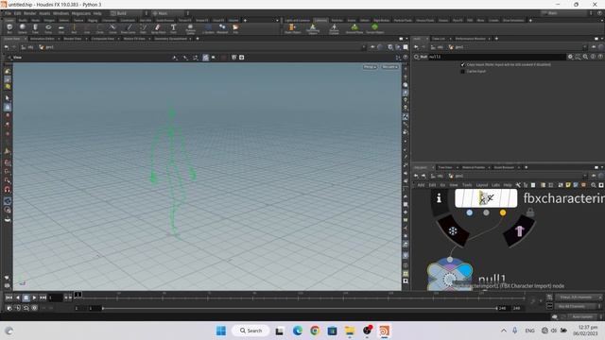The image size is (605, 340).
Task: Stop timeline playback
Action: point(26,297)
